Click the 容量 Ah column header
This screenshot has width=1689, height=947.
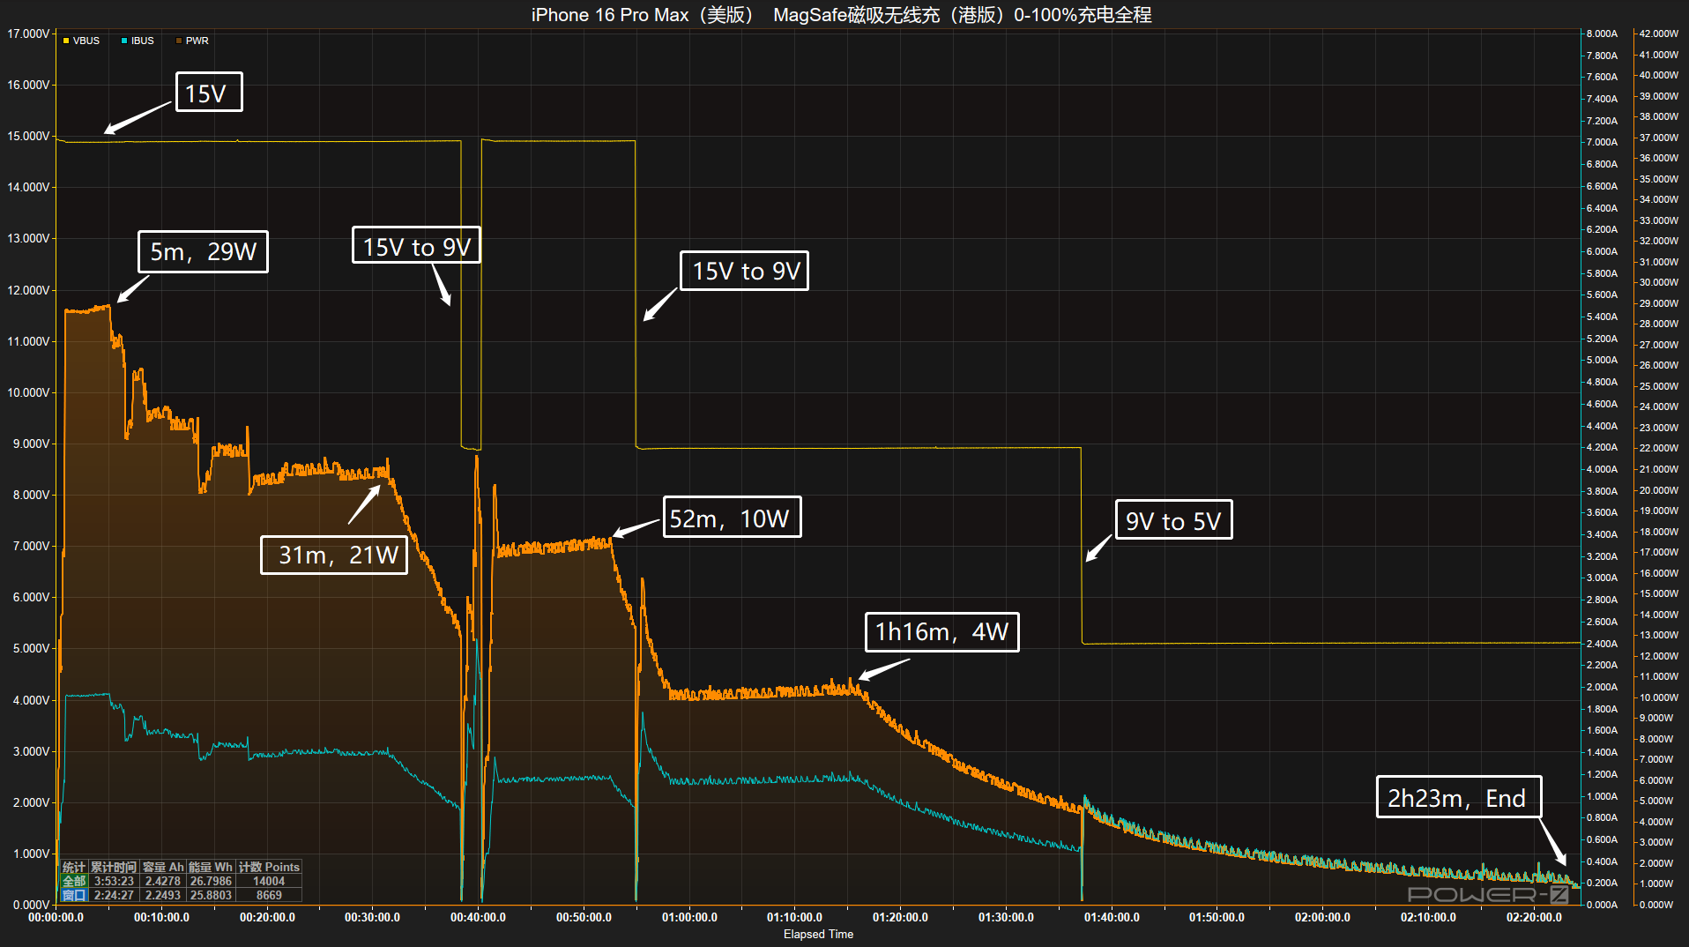[162, 867]
